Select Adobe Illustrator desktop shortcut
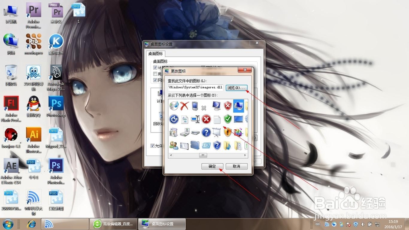The width and height of the screenshot is (409, 230). tap(34, 140)
